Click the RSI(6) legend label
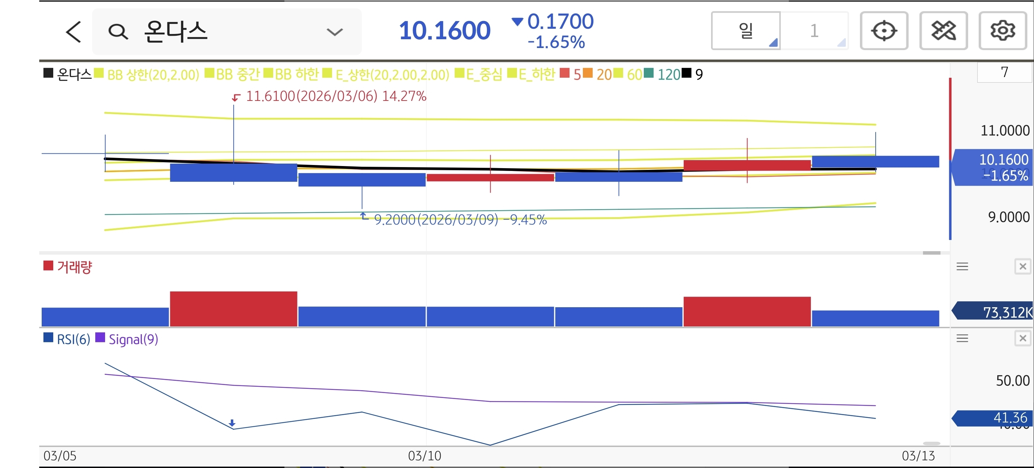 click(73, 339)
